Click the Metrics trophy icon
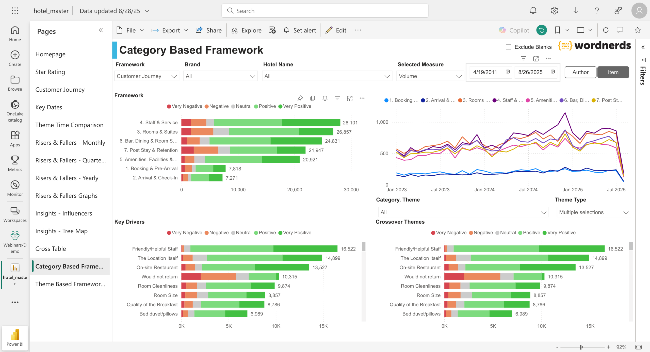The image size is (650, 352). [x=15, y=160]
